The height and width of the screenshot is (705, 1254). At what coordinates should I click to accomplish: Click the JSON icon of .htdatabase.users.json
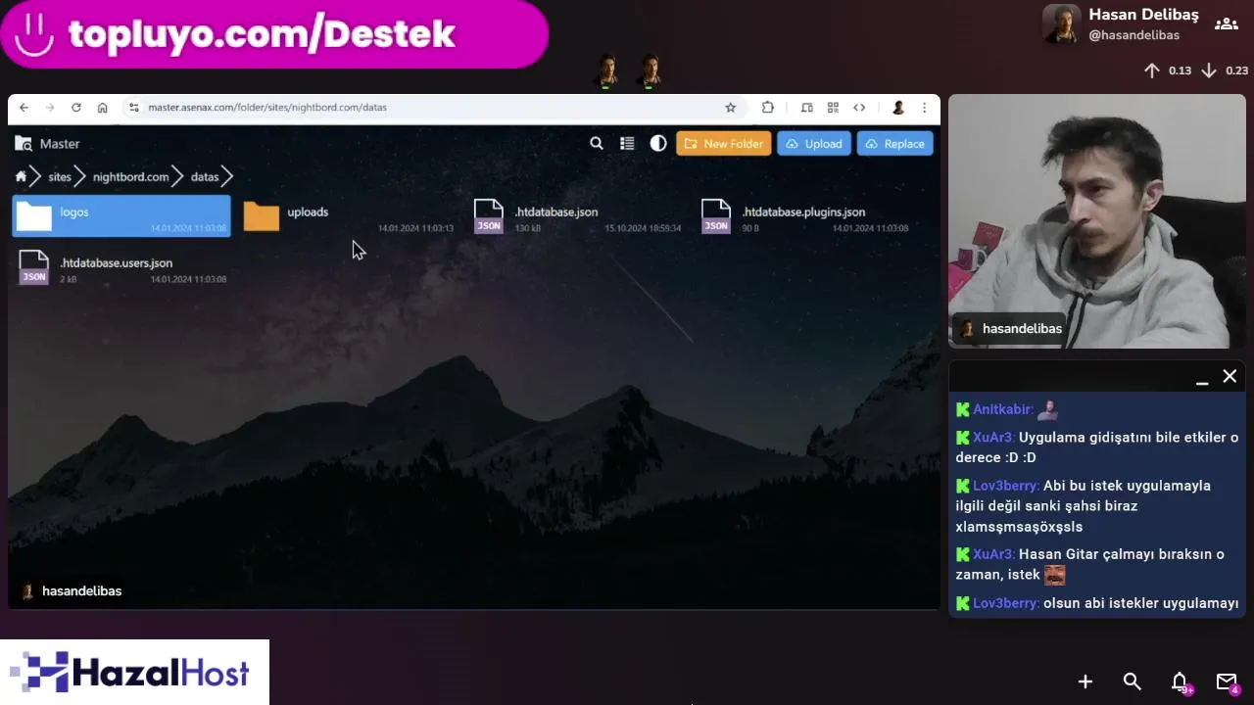point(34,267)
